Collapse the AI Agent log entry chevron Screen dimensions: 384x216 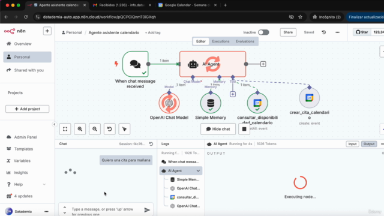coord(198,170)
